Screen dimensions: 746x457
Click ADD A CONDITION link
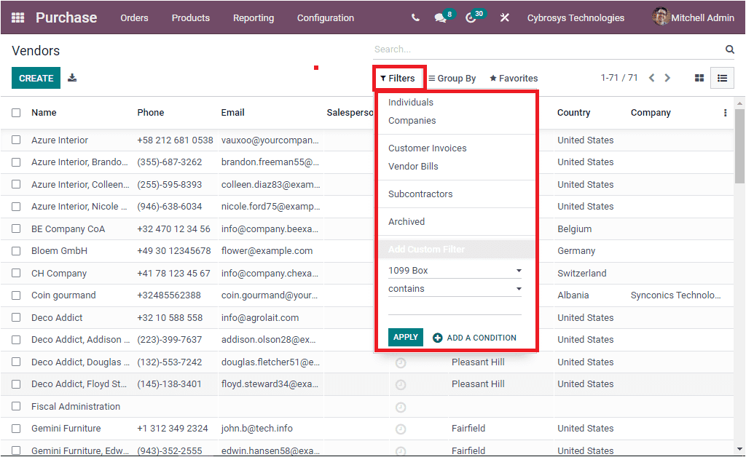(475, 337)
